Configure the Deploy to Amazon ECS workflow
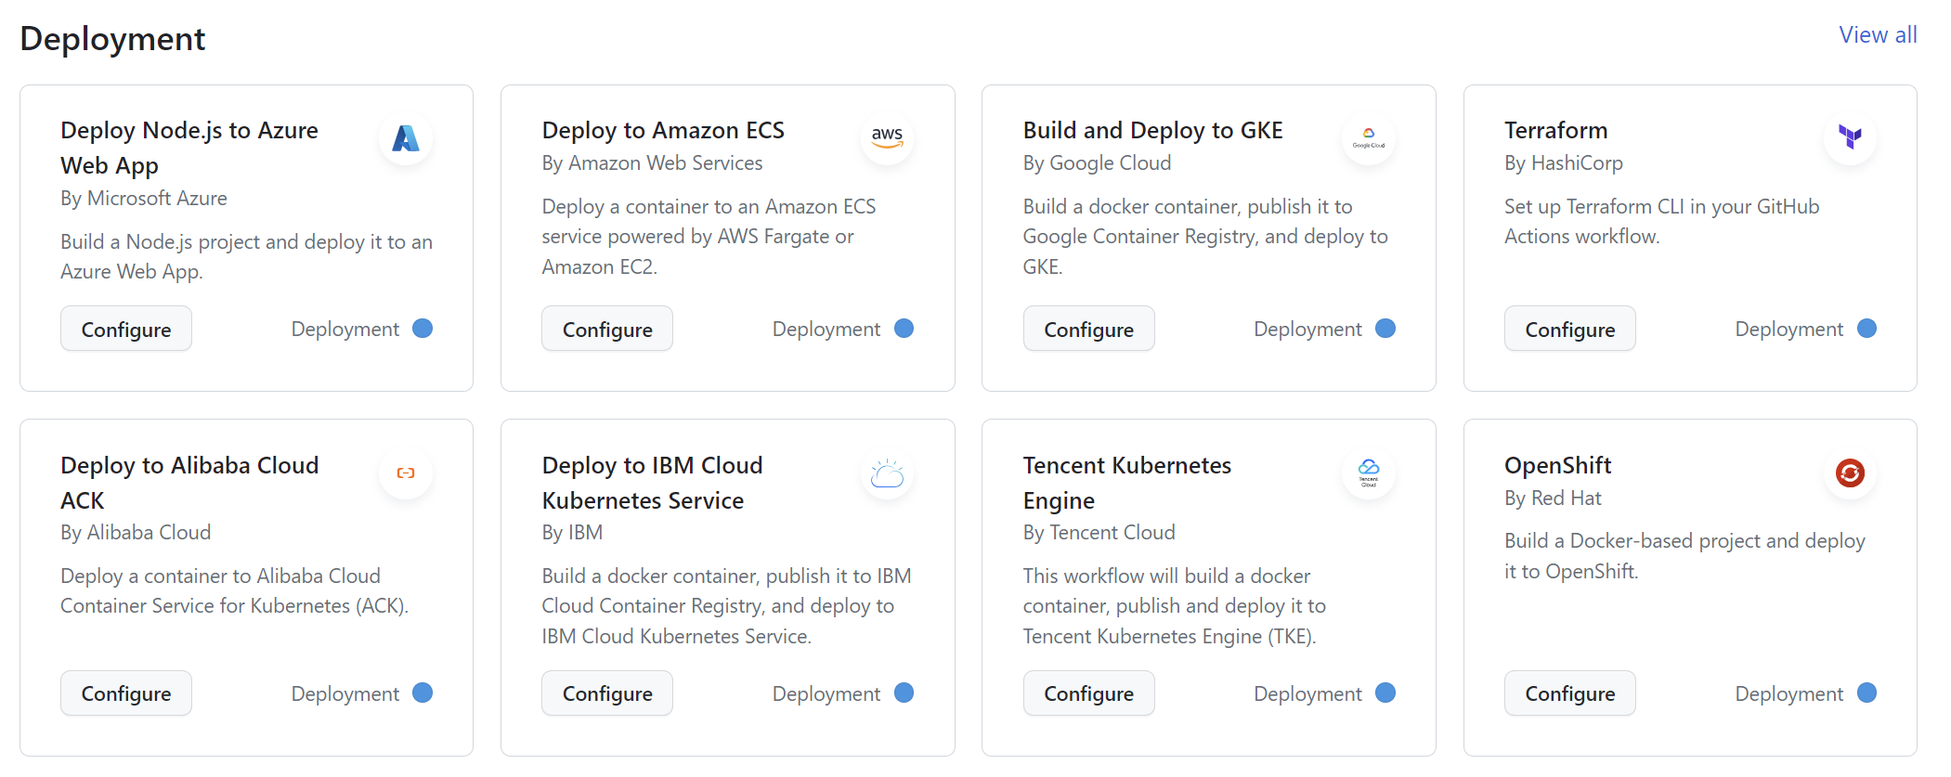 click(x=607, y=329)
